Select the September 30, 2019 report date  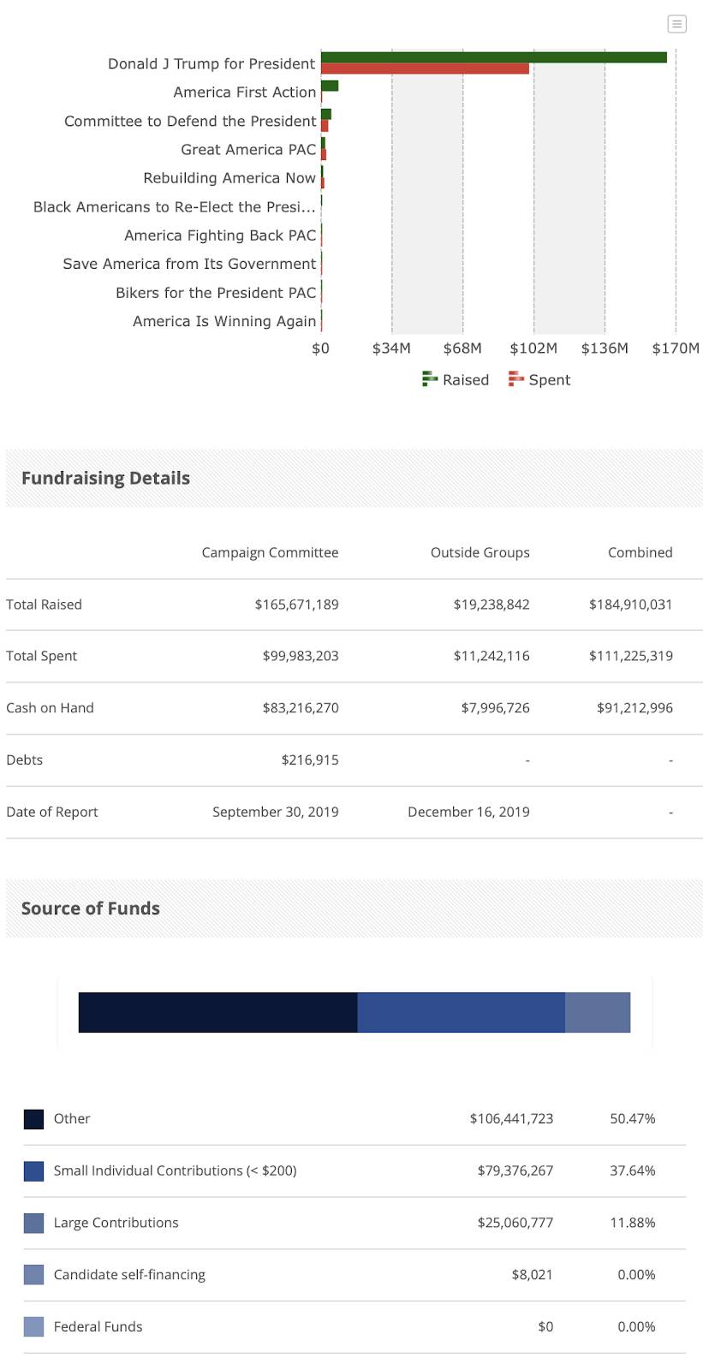276,812
